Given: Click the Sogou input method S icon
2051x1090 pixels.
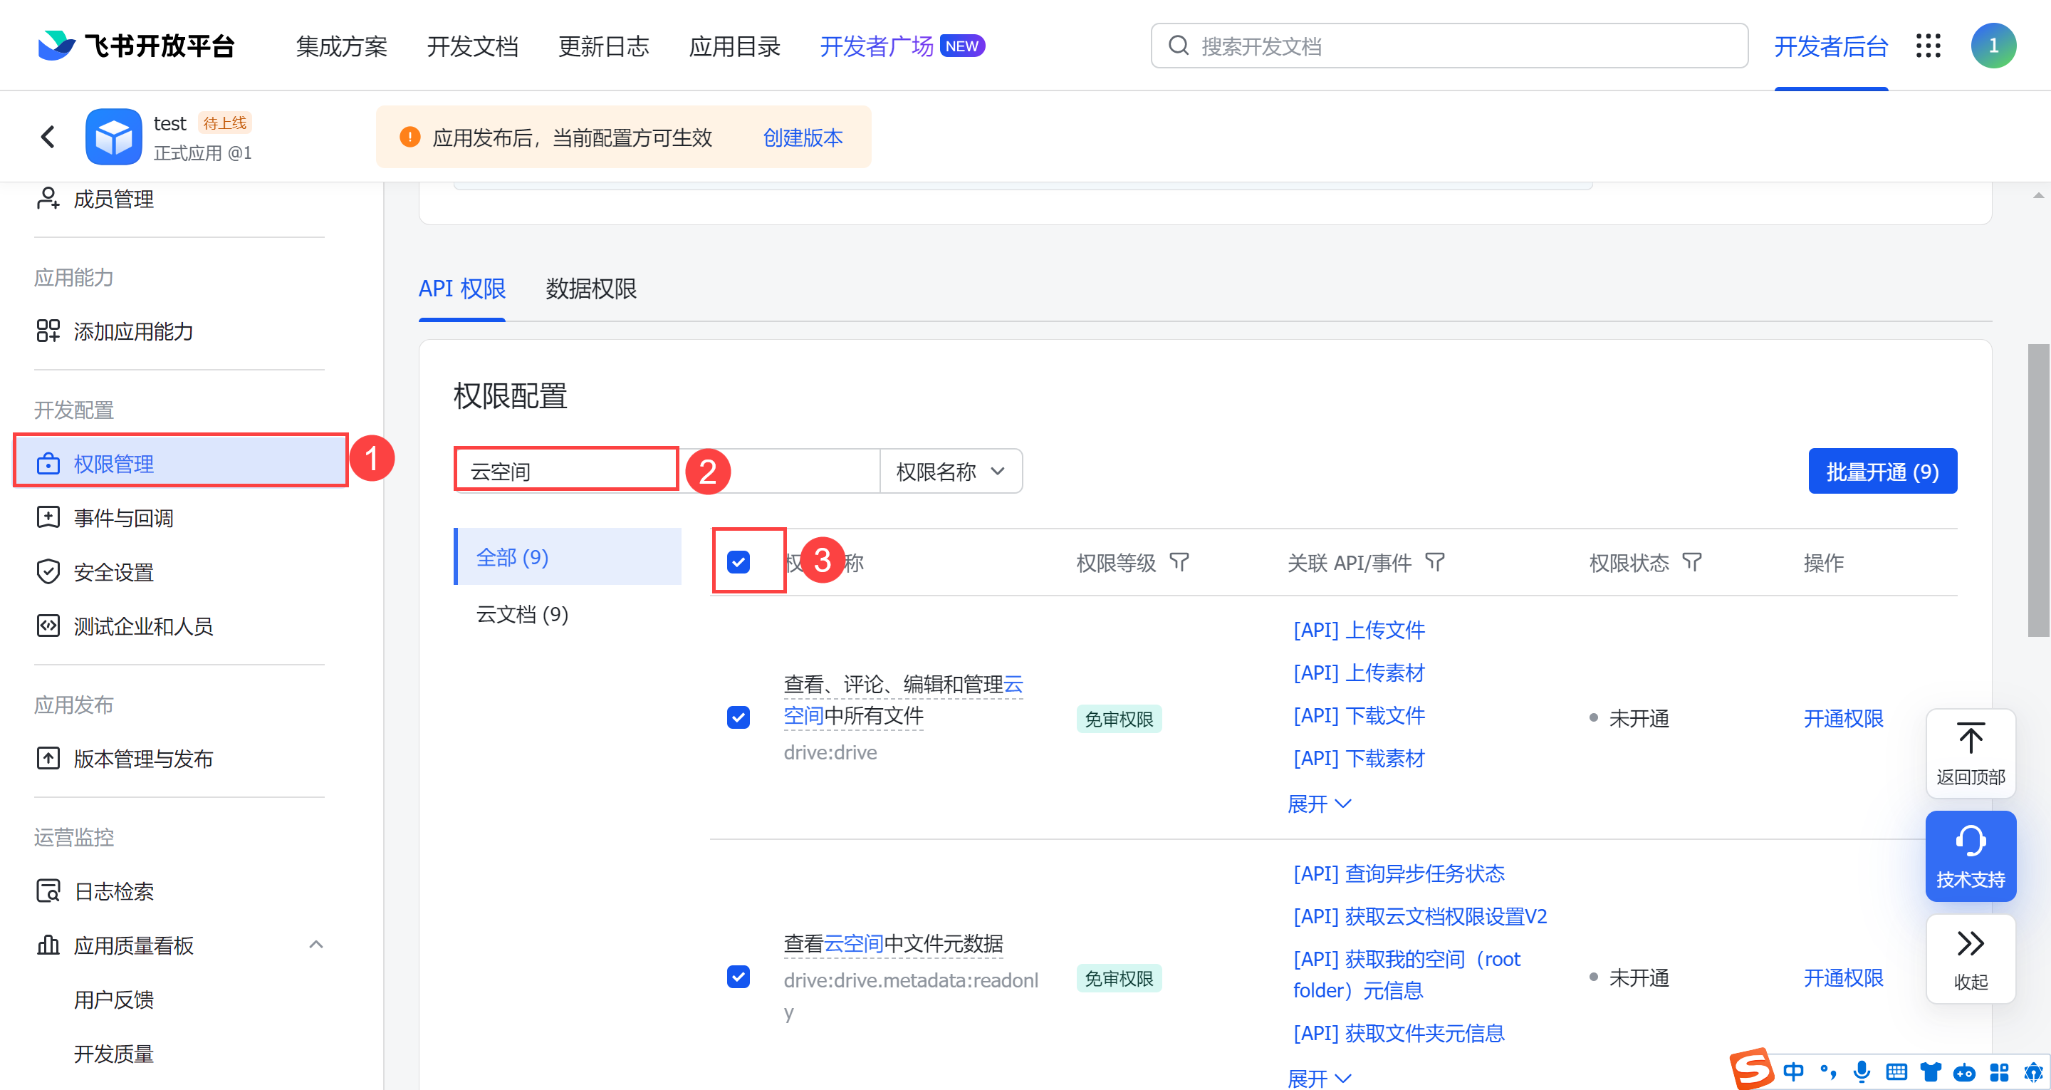Looking at the screenshot, I should [x=1751, y=1069].
